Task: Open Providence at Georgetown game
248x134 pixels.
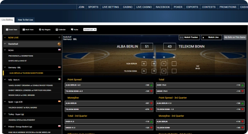Action: 21,56
